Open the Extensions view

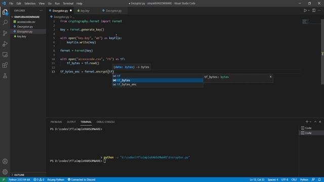5,65
